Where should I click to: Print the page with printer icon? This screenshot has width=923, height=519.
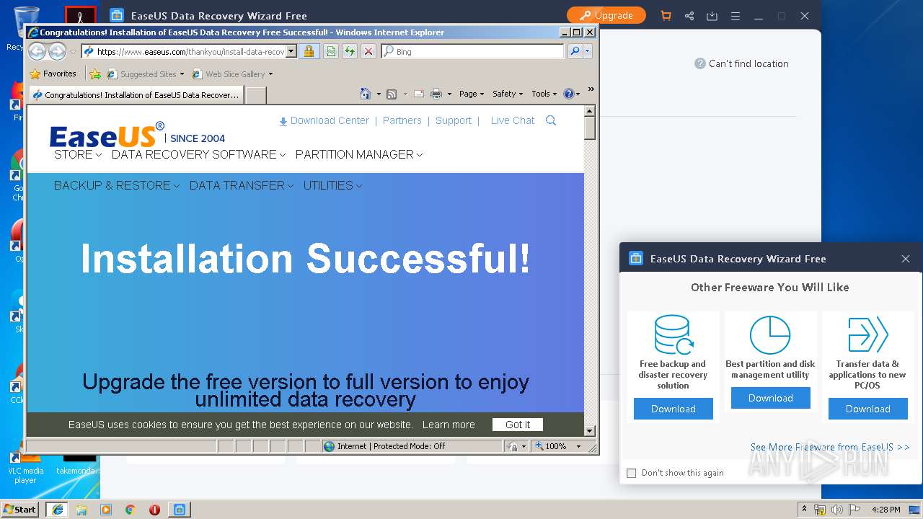tap(436, 94)
